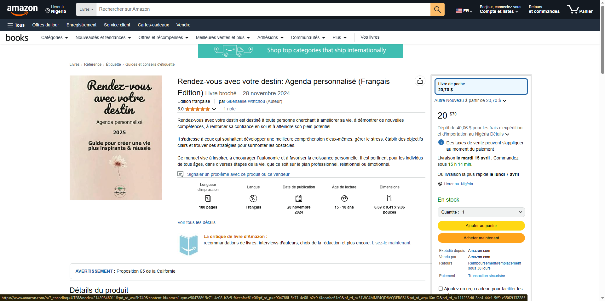Click Voir tous les détails
The height and width of the screenshot is (301, 605).
click(196, 222)
